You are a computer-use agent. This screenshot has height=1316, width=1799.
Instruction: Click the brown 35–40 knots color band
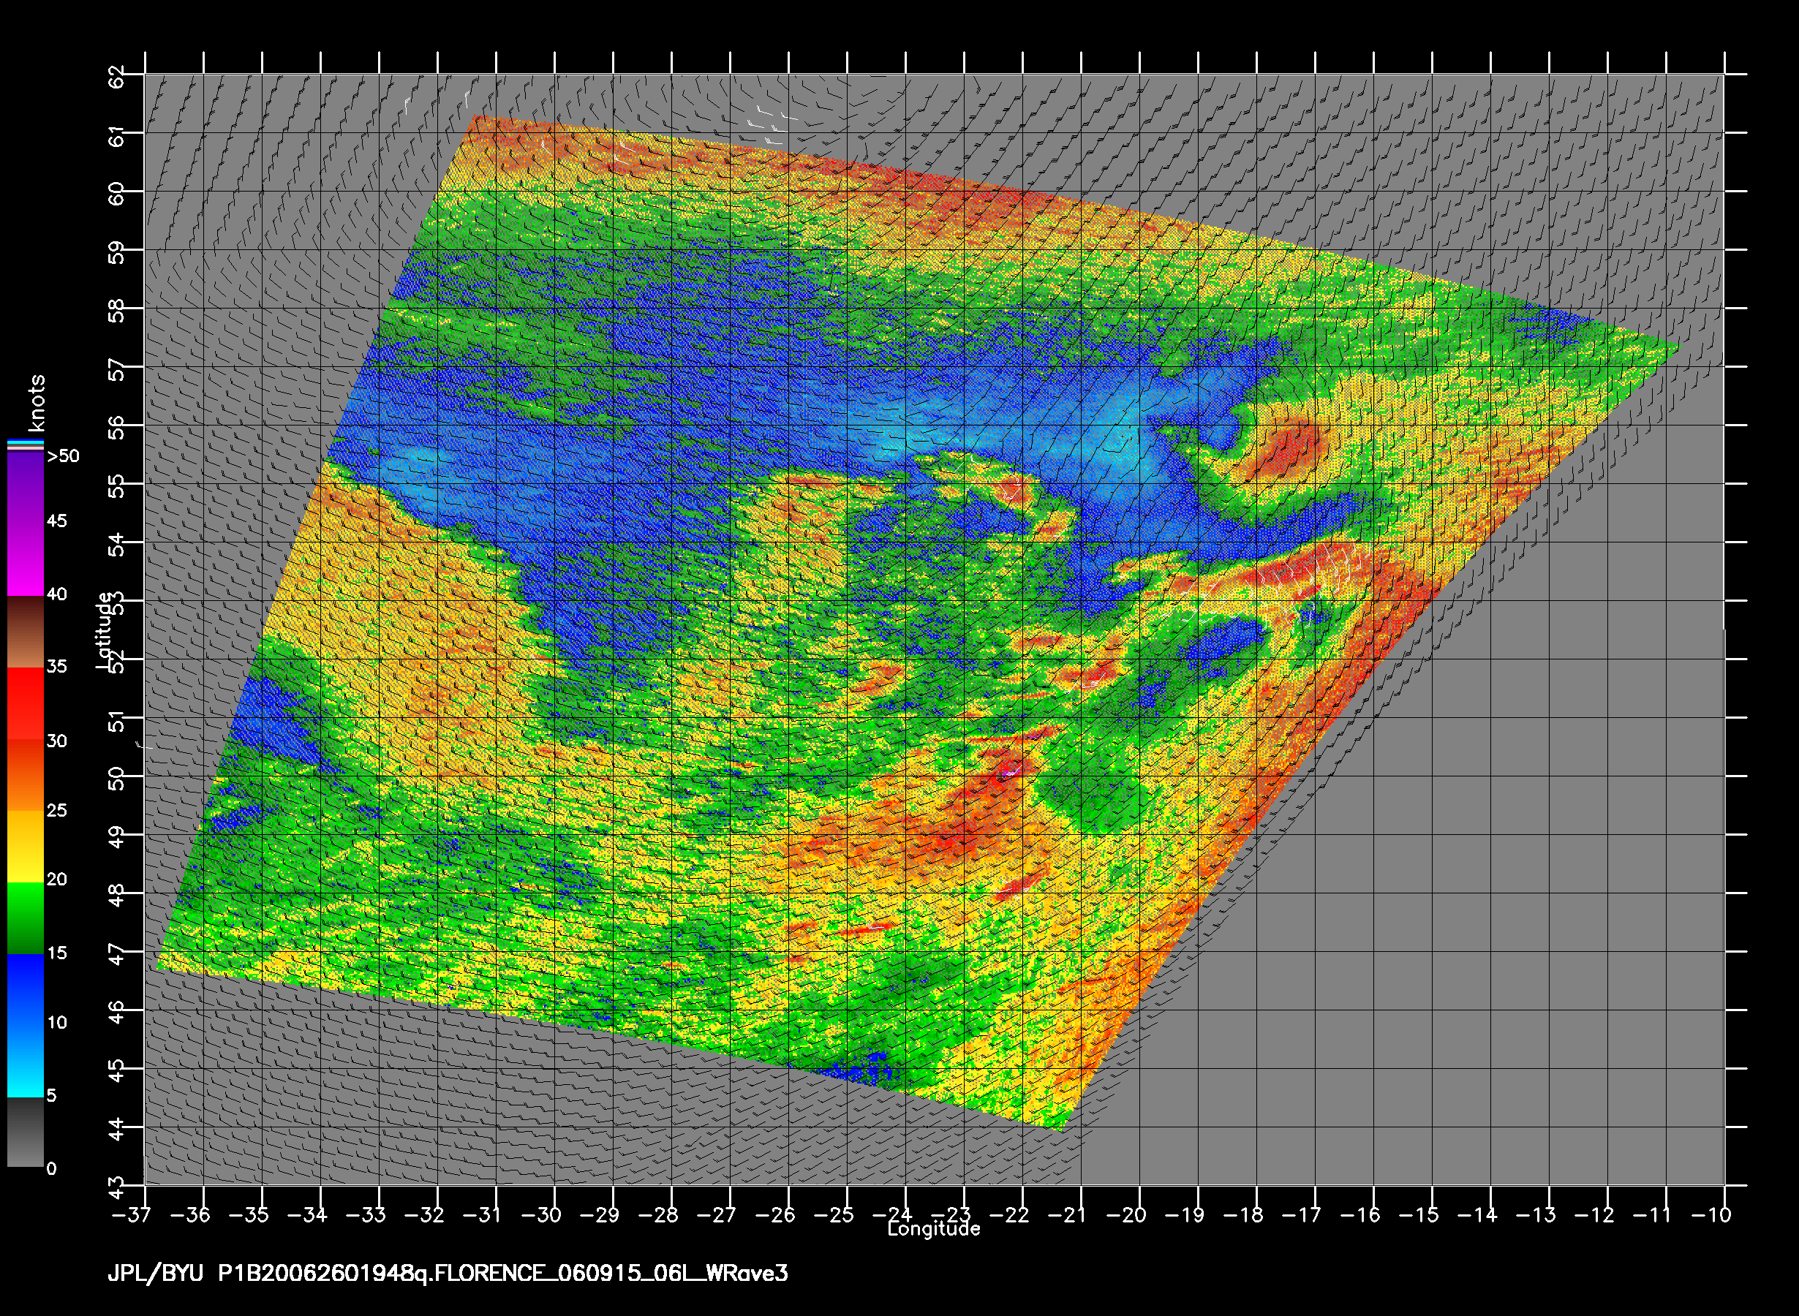[x=26, y=632]
